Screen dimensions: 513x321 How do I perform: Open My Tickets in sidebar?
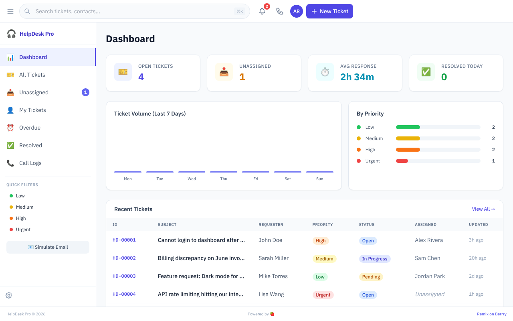pos(48,110)
